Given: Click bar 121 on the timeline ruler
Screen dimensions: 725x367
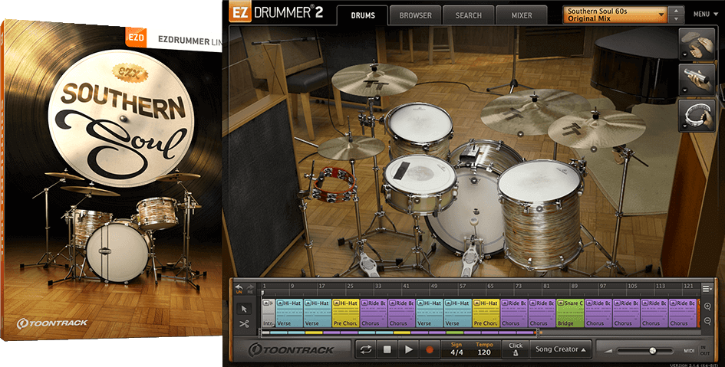Looking at the screenshot, I should coord(688,287).
